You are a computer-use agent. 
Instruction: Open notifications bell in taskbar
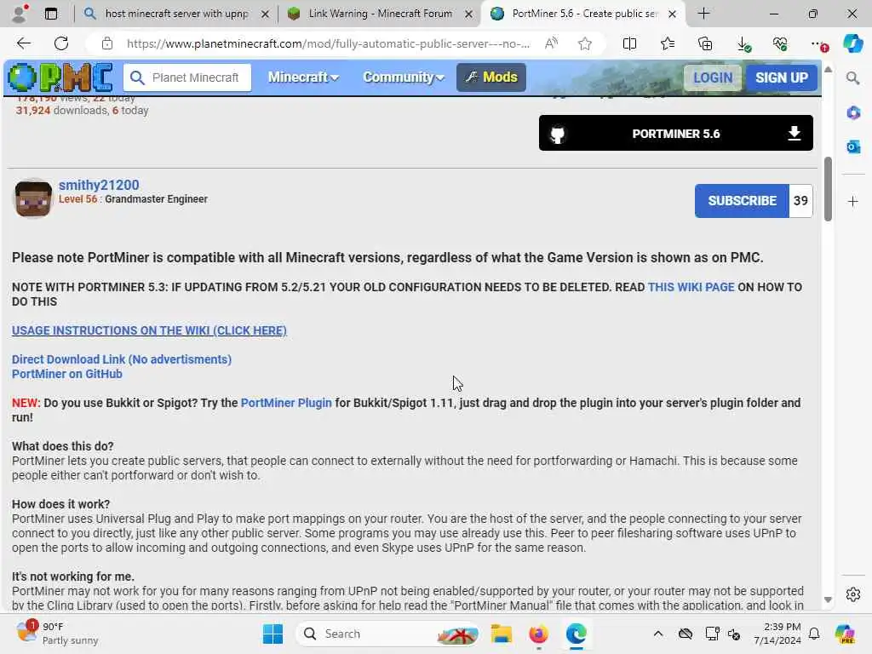click(814, 634)
